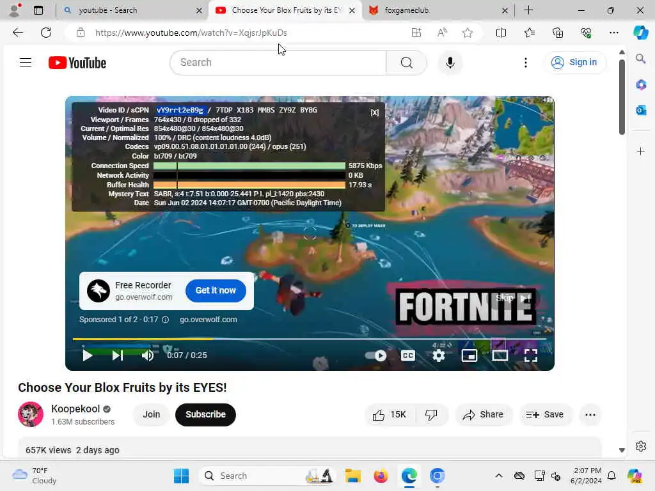The image size is (655, 491).
Task: Toggle the autoplay switch in player
Action: point(376,355)
